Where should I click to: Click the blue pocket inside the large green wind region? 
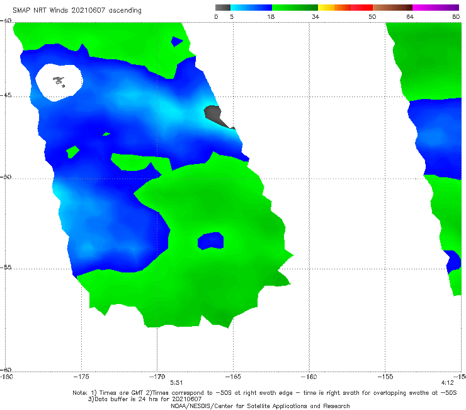coord(211,240)
